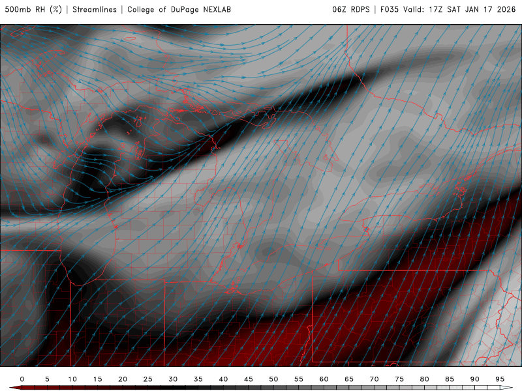
Task: Click the colorbar label "70"
Action: click(x=374, y=379)
